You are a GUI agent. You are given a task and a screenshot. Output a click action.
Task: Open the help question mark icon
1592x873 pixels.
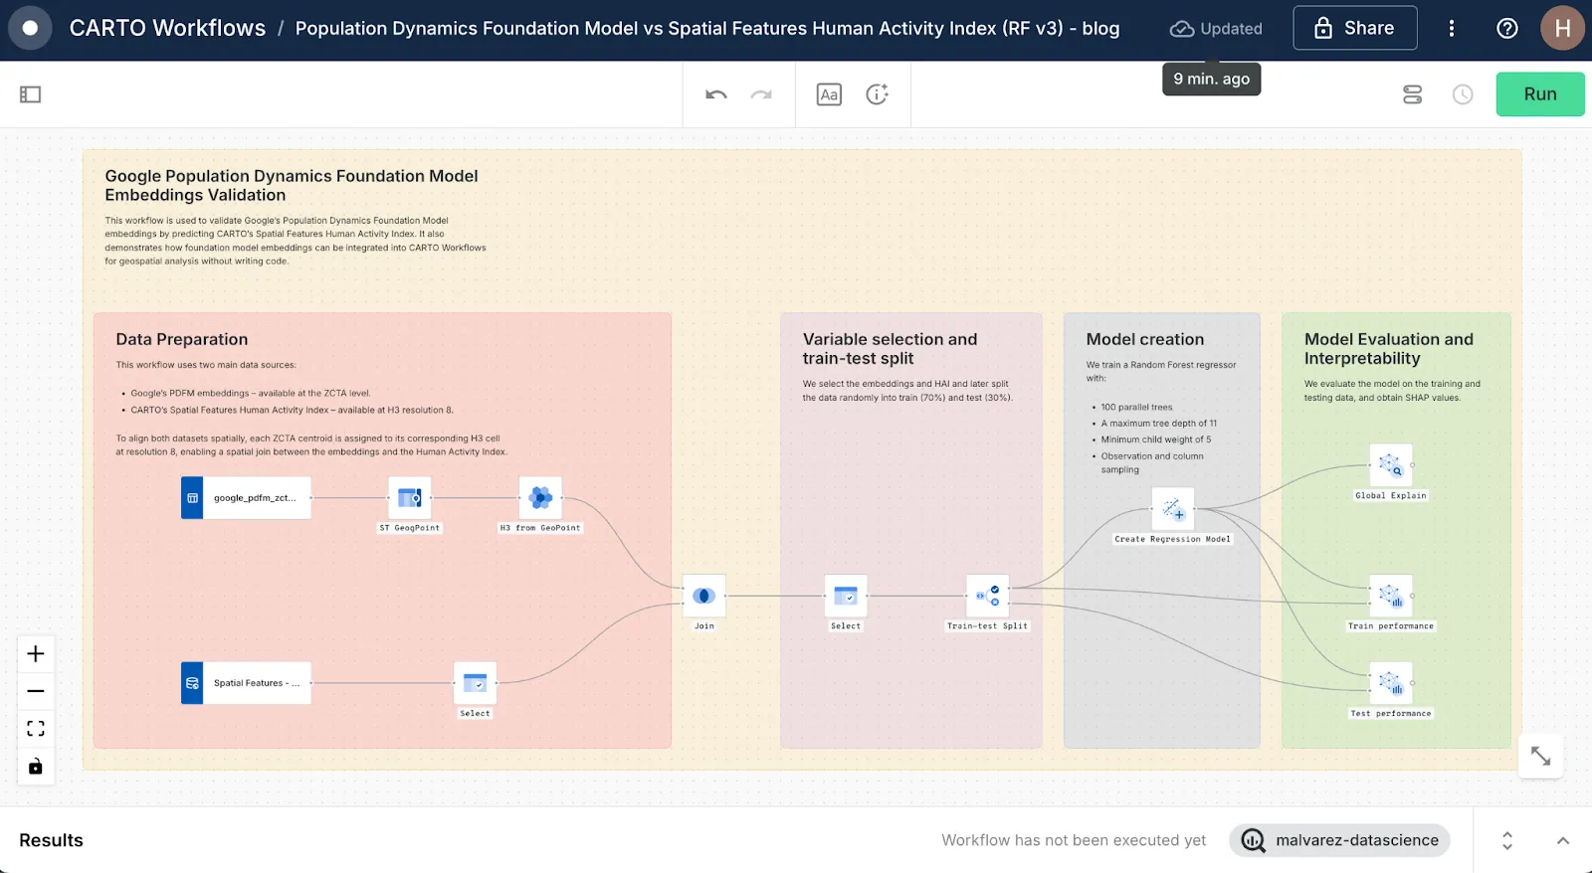1507,28
